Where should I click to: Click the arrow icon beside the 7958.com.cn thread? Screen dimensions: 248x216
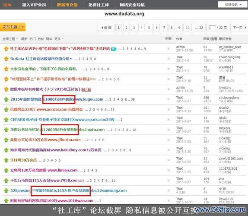[x=6, y=181]
